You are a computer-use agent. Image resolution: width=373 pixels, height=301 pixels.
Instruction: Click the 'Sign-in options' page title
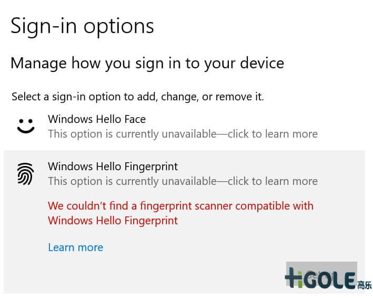(x=82, y=26)
